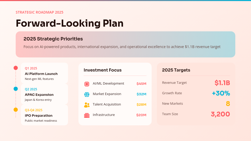Click the +30% Growth Rate value
Viewport: 251px width, 141px height.
[x=221, y=93]
